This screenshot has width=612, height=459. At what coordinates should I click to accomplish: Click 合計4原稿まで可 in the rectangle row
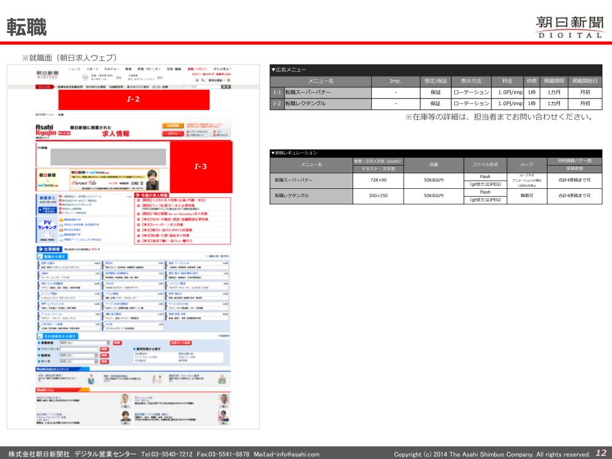[x=574, y=195]
